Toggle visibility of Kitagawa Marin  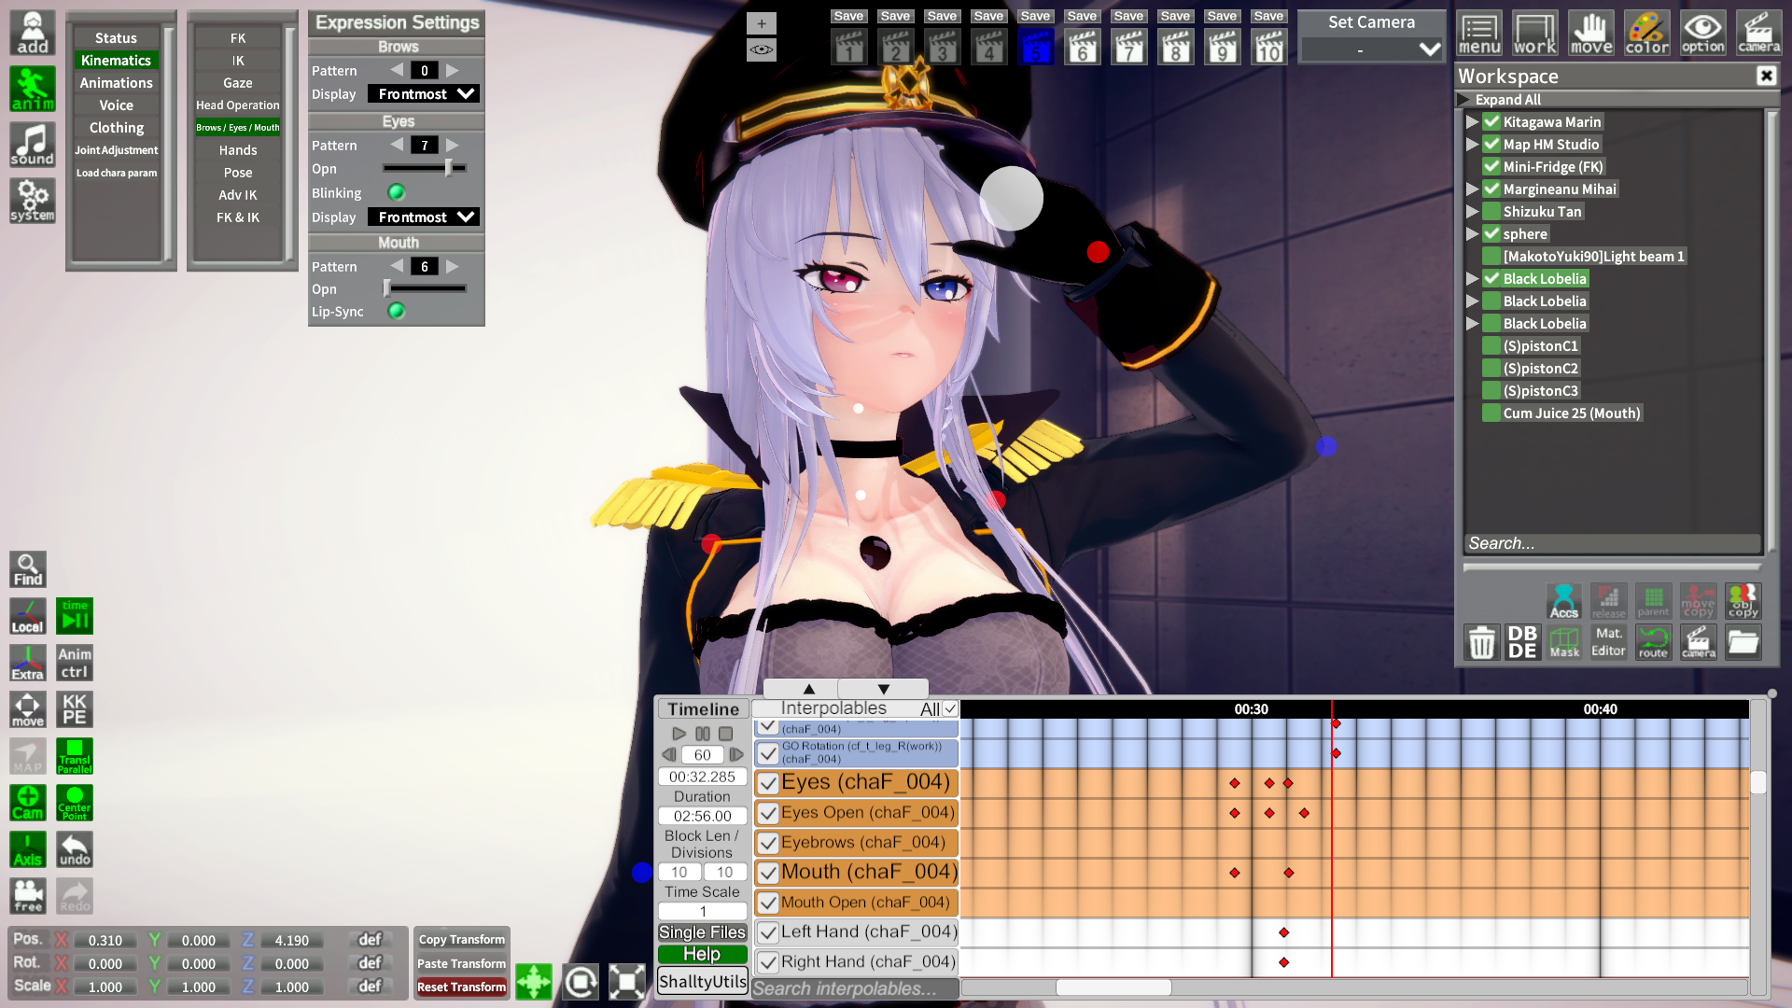1491,121
